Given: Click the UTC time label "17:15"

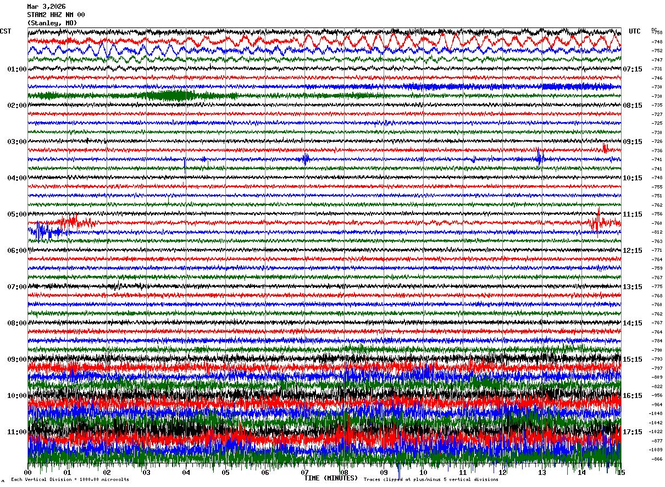Looking at the screenshot, I should (x=633, y=432).
